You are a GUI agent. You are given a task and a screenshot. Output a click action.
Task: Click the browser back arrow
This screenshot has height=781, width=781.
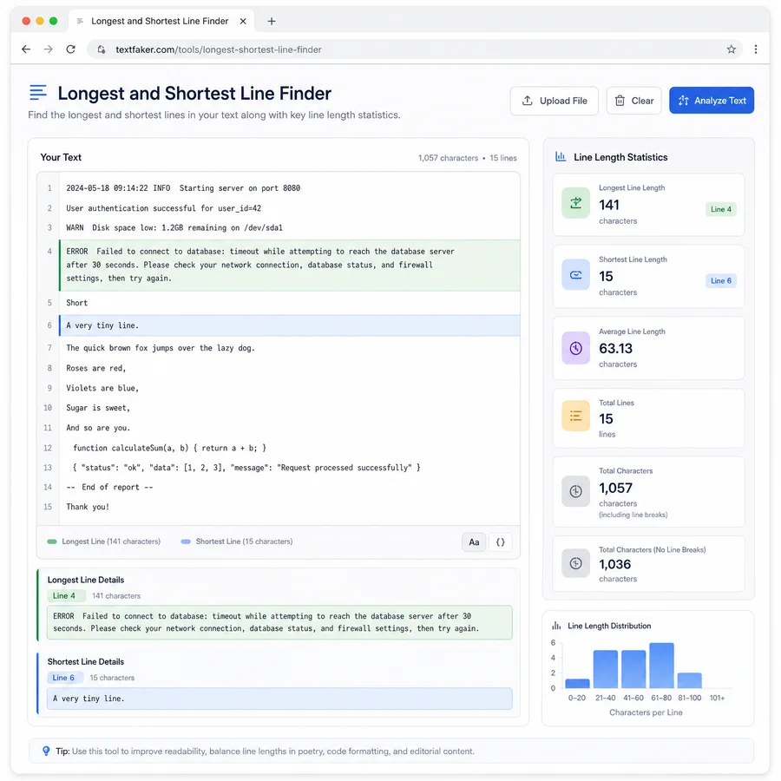coord(26,49)
